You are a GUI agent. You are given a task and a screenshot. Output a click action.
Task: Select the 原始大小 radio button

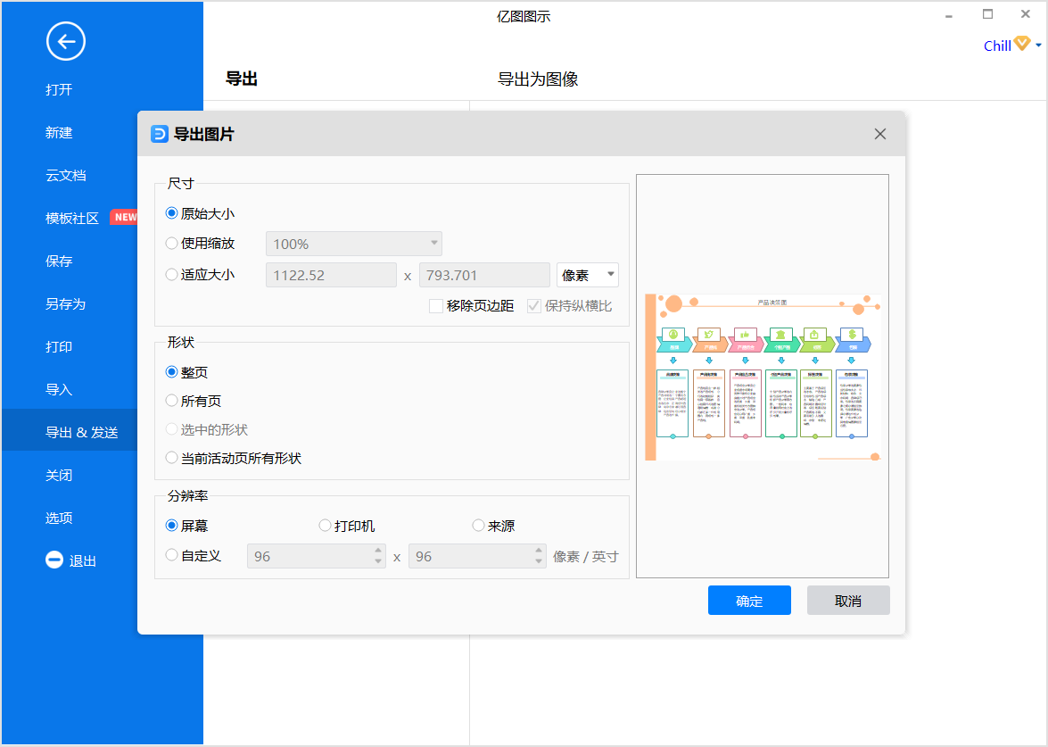click(172, 213)
